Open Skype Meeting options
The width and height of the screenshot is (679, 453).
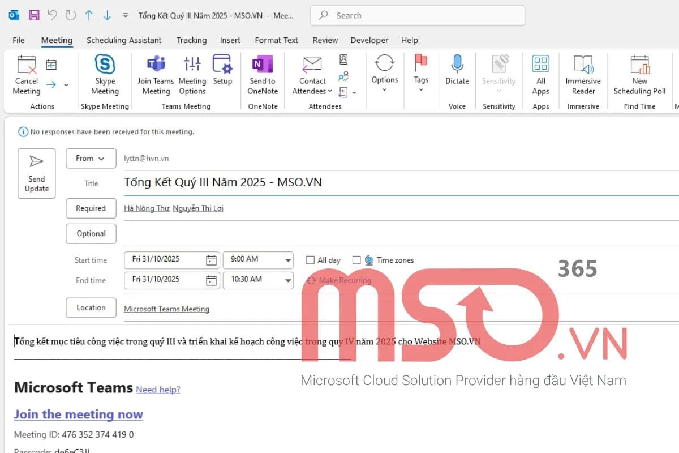pos(104,74)
